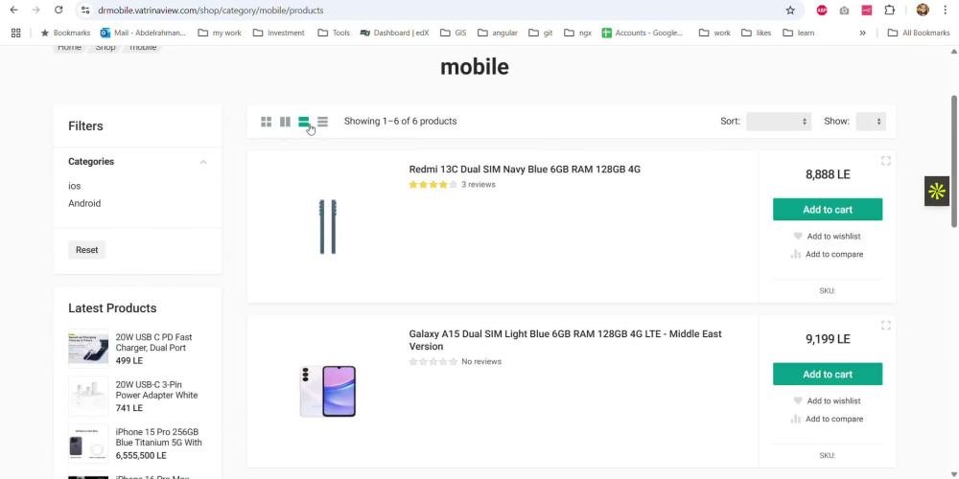Open the Show count dropdown
The image size is (959, 479).
tap(871, 121)
